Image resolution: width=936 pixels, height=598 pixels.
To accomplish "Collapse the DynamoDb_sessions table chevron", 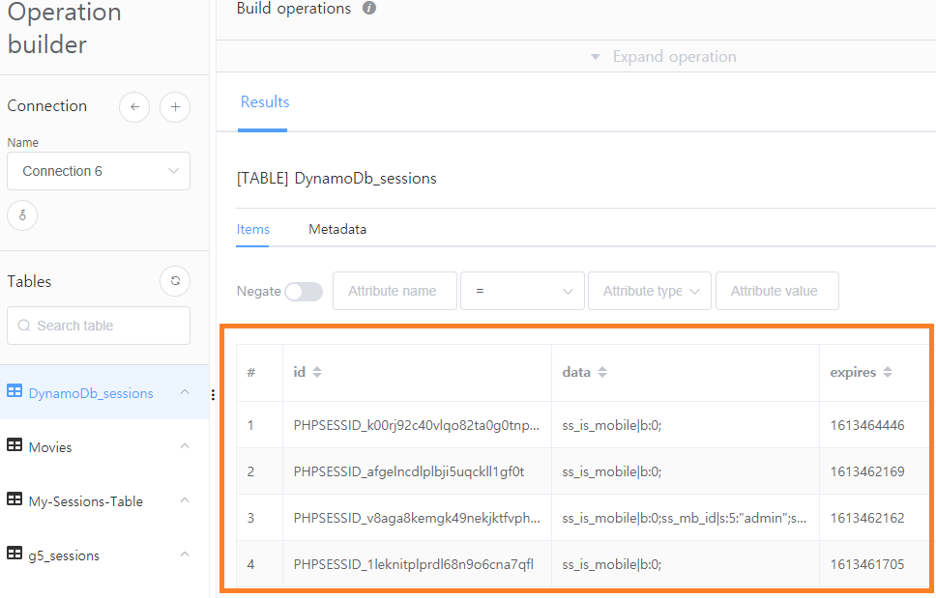I will tap(185, 392).
